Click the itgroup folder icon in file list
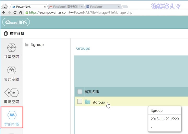The image size is (188, 134). (x=88, y=102)
